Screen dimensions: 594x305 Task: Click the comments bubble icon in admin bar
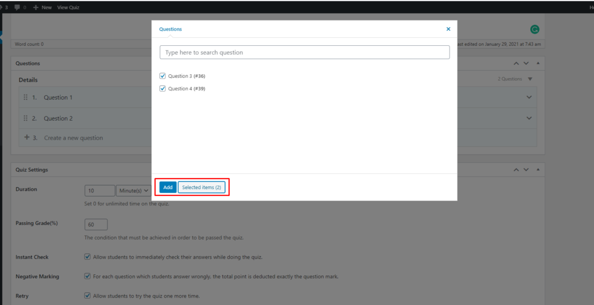18,8
